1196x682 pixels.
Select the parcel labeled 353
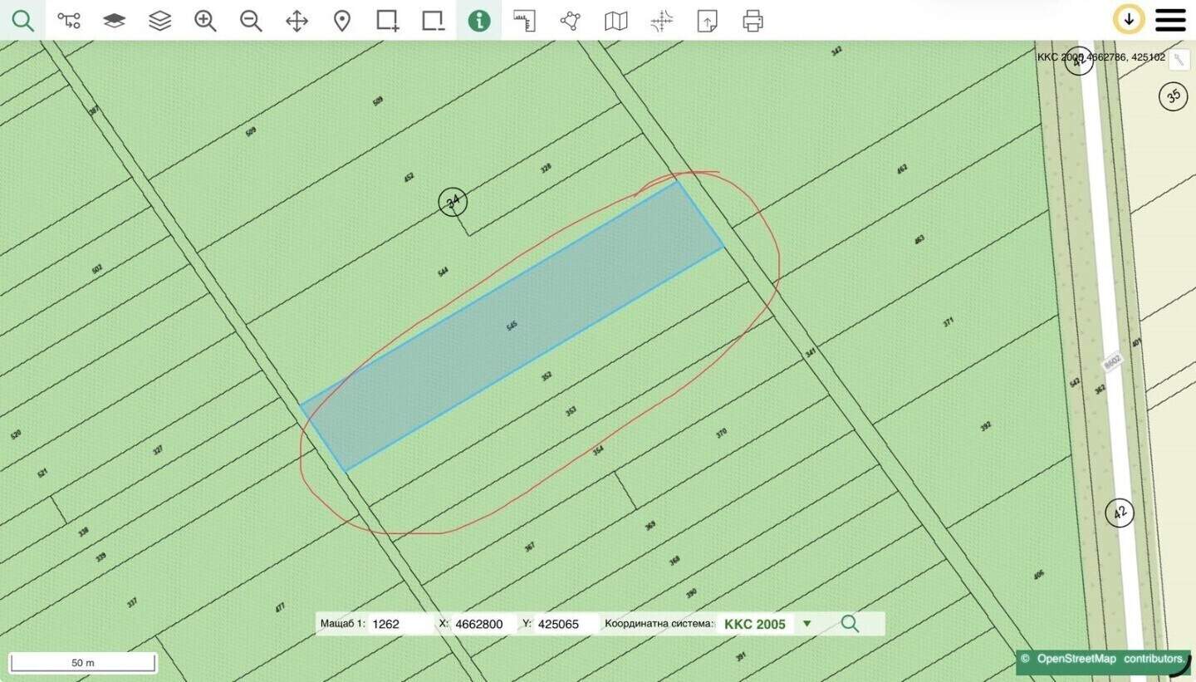(x=571, y=411)
